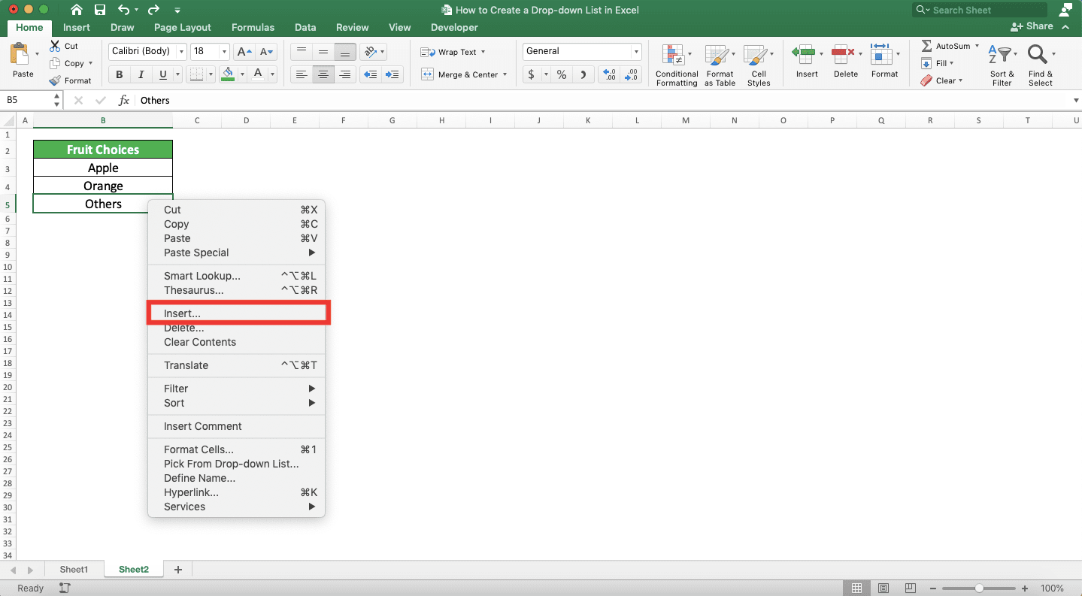The height and width of the screenshot is (596, 1082).
Task: Center text horizontally
Action: 323,74
